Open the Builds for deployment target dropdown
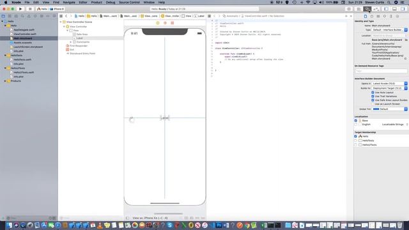Viewport: 409px width, 230px height. (x=389, y=88)
